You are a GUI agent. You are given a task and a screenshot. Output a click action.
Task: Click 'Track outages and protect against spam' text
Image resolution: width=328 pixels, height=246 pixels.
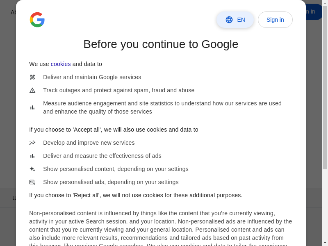point(118,90)
